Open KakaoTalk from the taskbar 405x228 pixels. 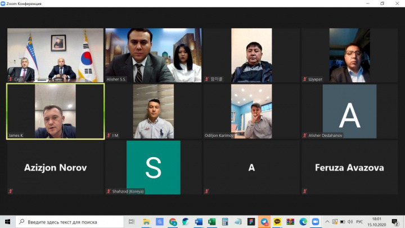click(x=277, y=222)
